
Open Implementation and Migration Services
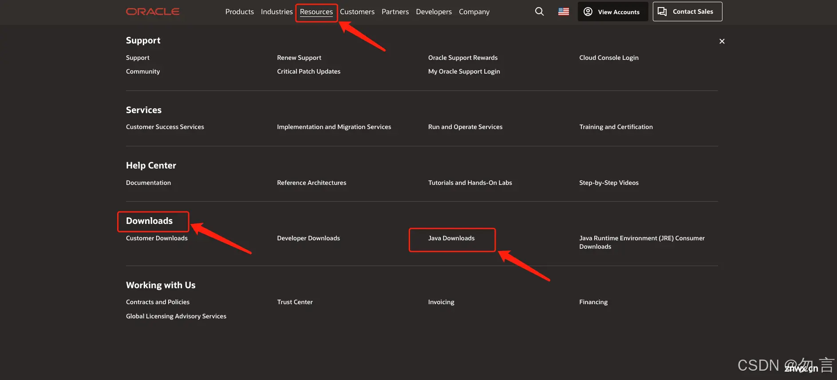pyautogui.click(x=334, y=127)
